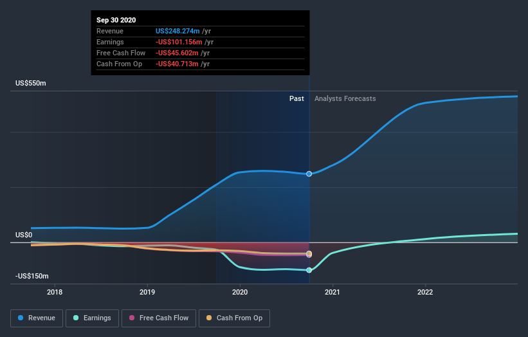Click the -US$45.602m free cash flow value

pyautogui.click(x=177, y=53)
